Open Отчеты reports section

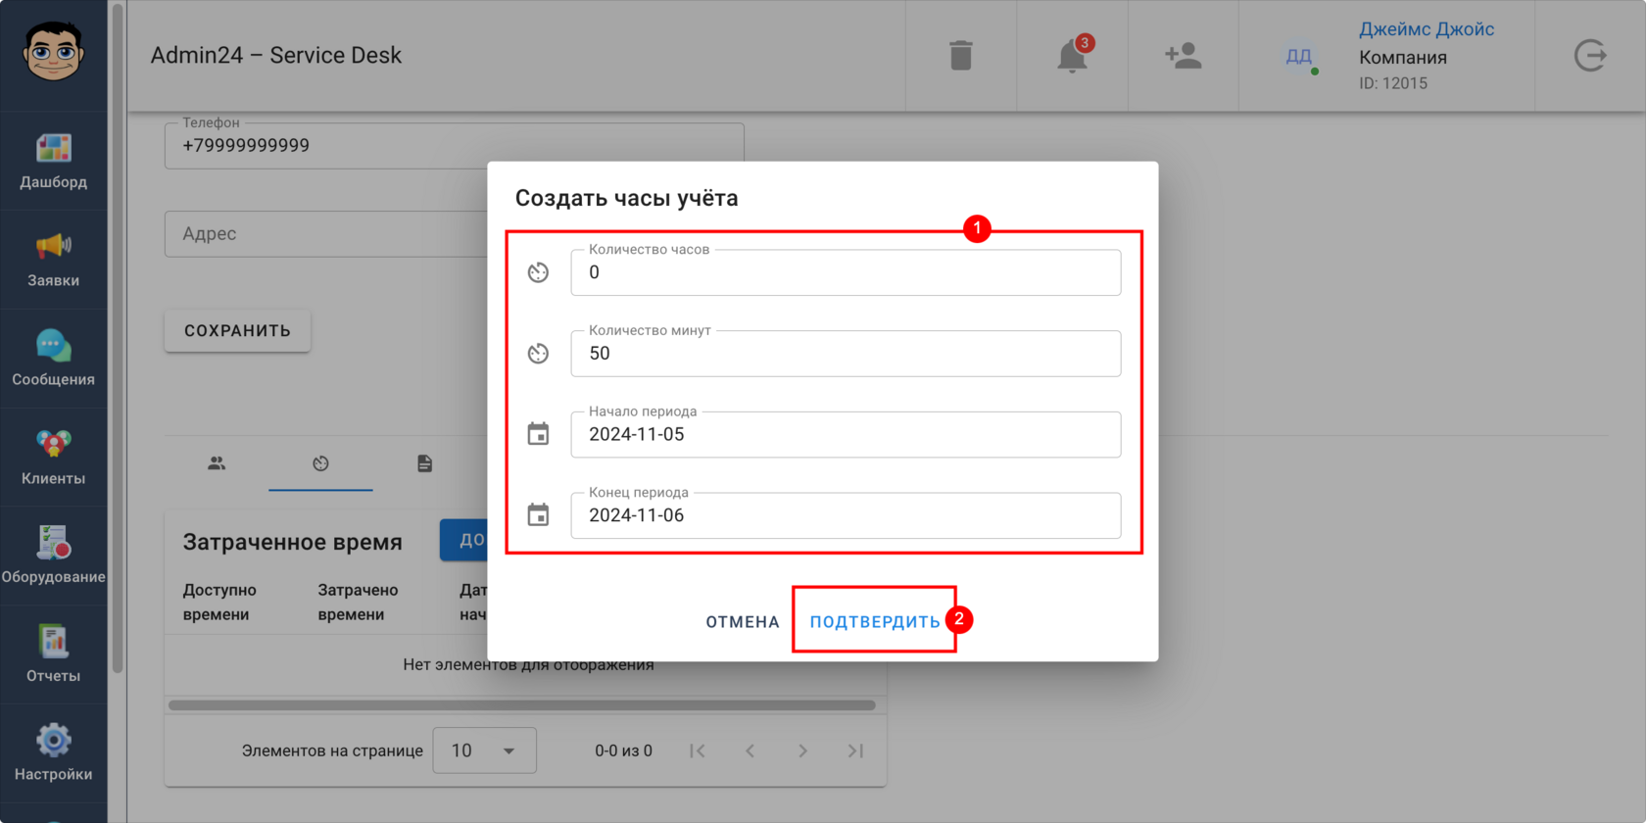[54, 655]
